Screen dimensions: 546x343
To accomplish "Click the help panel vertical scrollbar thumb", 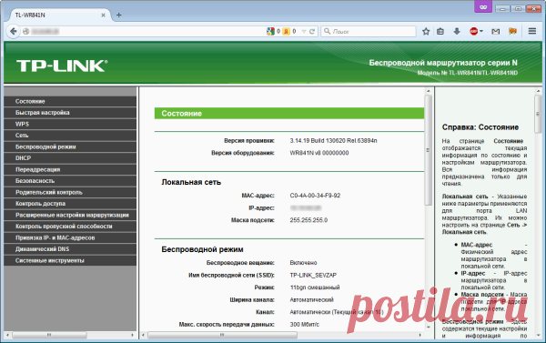I will [538, 115].
